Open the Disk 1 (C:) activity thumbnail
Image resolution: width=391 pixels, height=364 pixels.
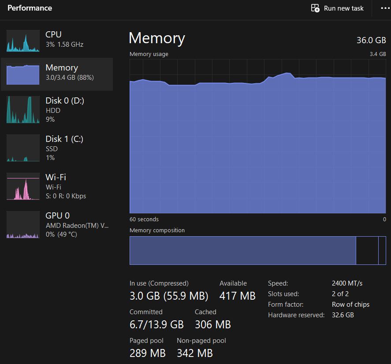coord(23,148)
